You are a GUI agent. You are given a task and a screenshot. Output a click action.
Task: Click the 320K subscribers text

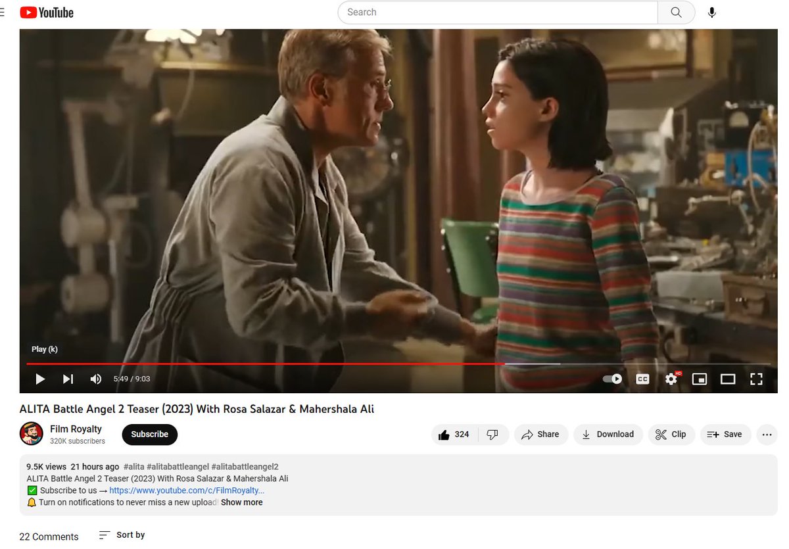[78, 441]
